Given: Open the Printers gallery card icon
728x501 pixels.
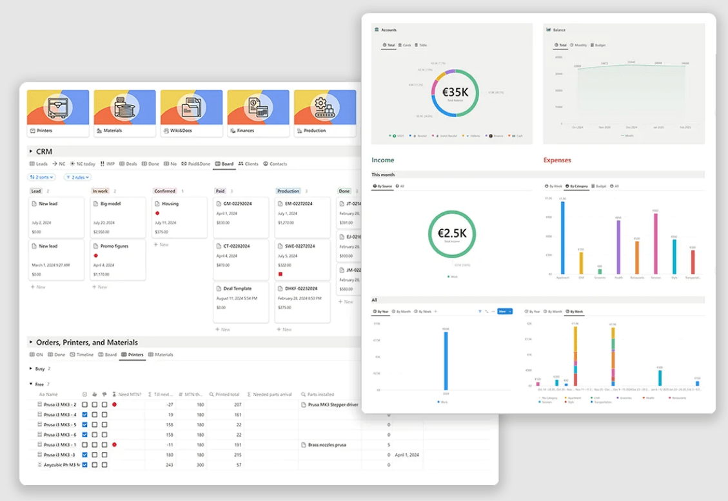Looking at the screenshot, I should (57, 106).
